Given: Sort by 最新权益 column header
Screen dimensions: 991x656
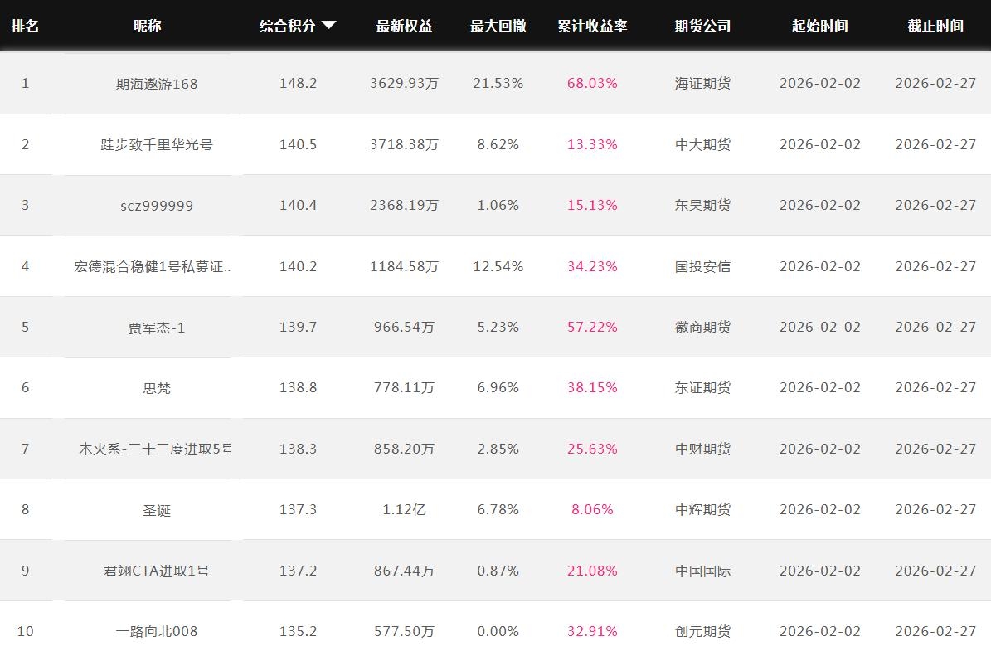Looking at the screenshot, I should (404, 26).
